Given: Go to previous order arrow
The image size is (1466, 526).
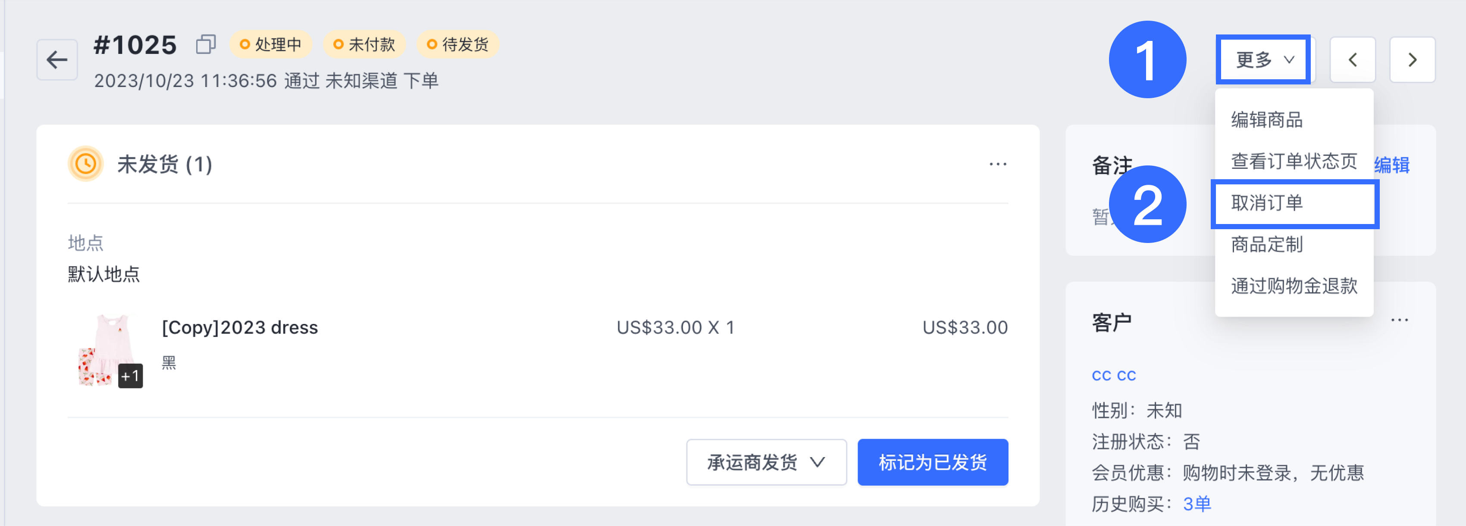Looking at the screenshot, I should tap(1352, 60).
